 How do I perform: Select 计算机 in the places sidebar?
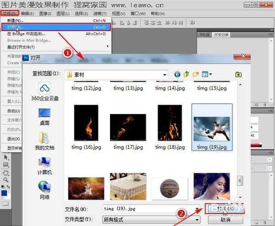(44, 166)
